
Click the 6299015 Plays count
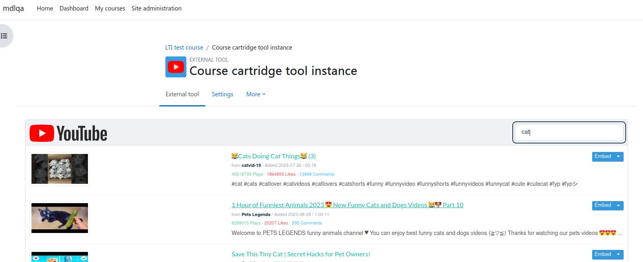[246, 223]
